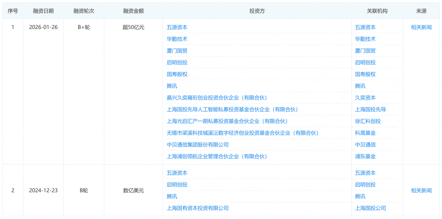Select the 投资方 column header
Image resolution: width=442 pixels, height=219 pixels.
257,11
